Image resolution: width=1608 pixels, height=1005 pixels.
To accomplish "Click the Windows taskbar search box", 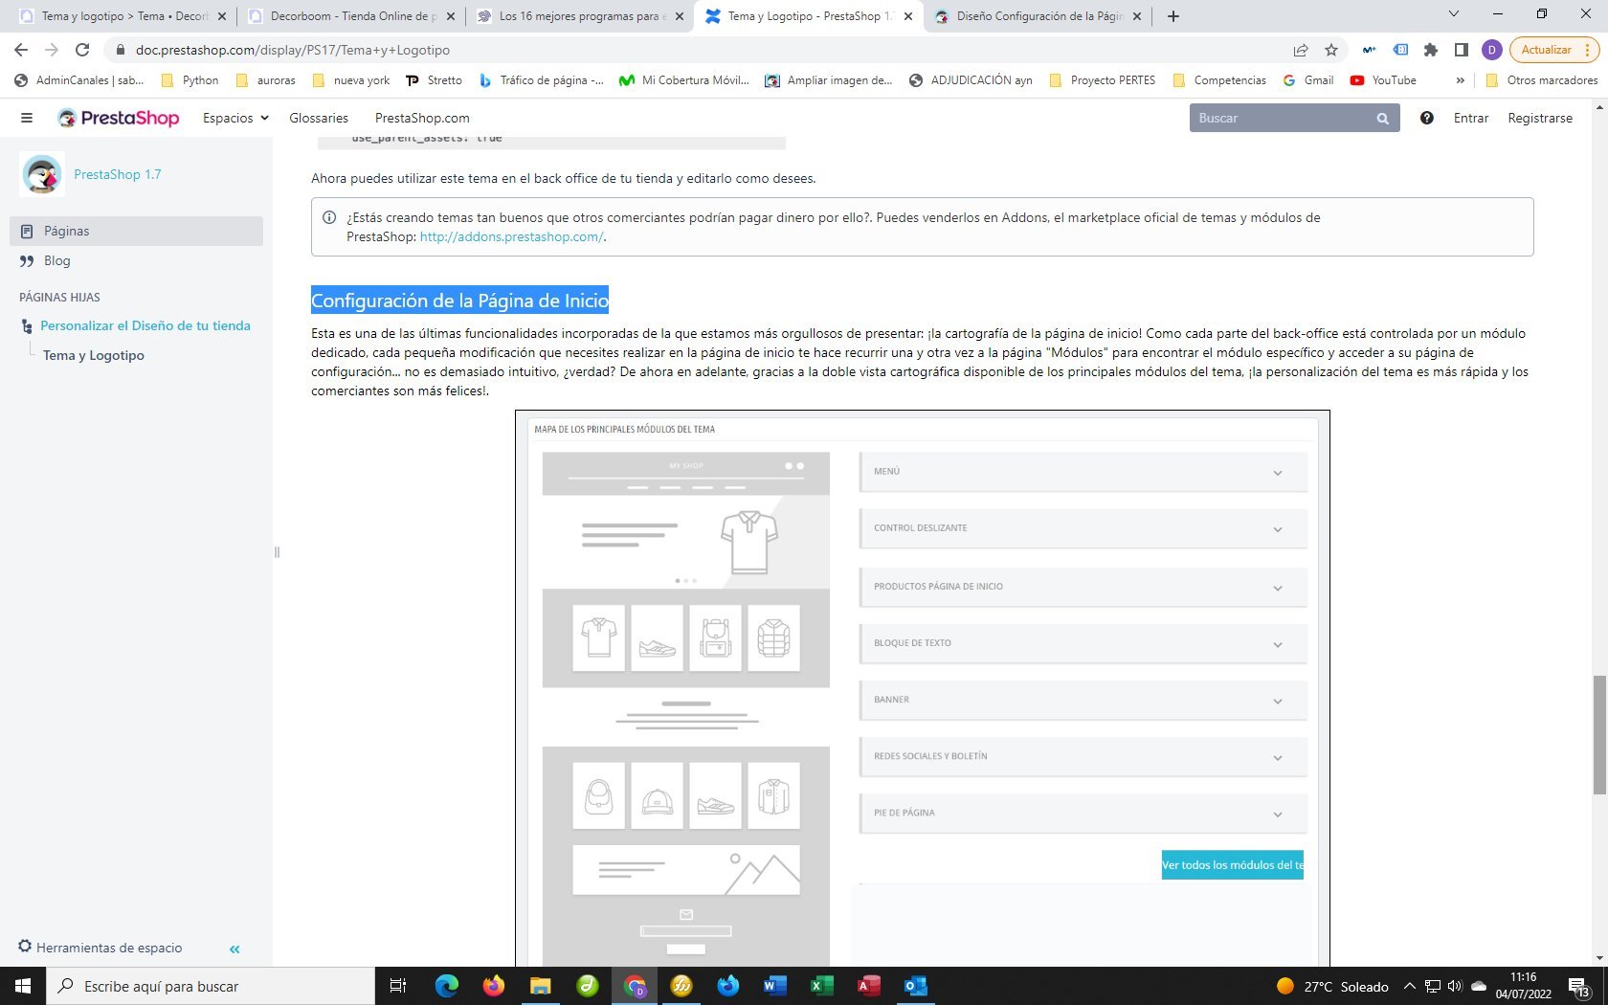I will click(210, 986).
